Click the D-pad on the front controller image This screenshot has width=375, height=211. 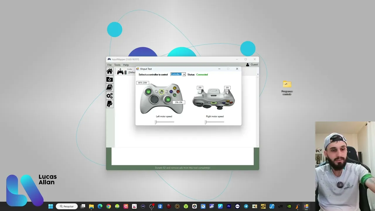[155, 100]
